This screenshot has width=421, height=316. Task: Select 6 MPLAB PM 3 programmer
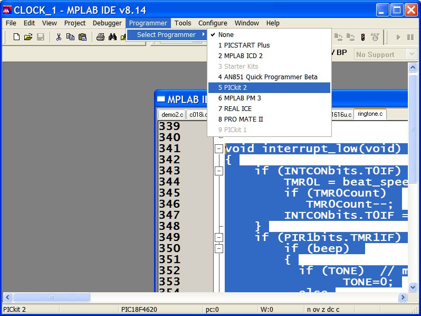[x=269, y=98]
